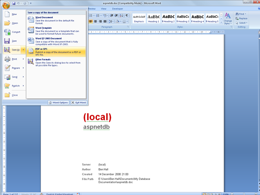Viewport: 260px width, 195px height.
Task: Choose Close from the Office menu
Action: pyautogui.click(x=14, y=95)
